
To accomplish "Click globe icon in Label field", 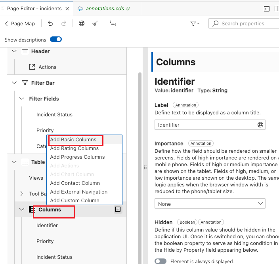I will (x=260, y=125).
